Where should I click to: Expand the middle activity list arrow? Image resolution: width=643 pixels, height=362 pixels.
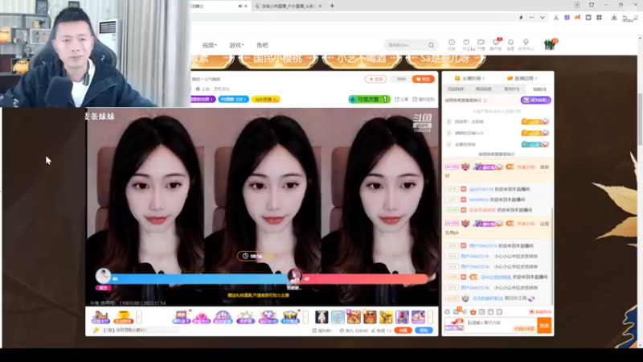point(305,317)
